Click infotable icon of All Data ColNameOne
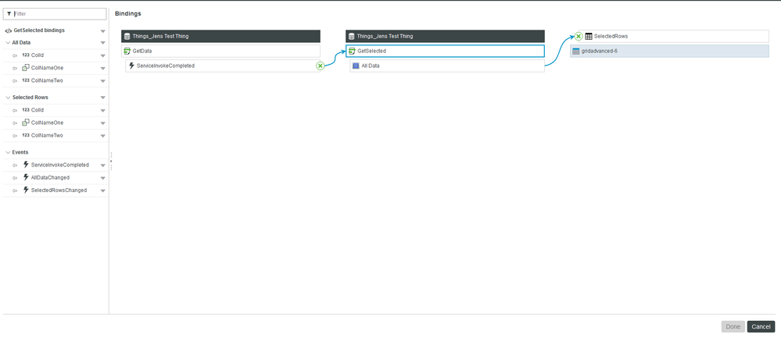This screenshot has height=338, width=781. [x=26, y=68]
